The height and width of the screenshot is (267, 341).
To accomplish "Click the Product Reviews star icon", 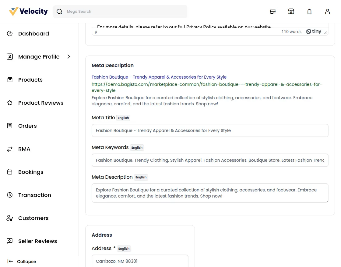I will pyautogui.click(x=10, y=103).
